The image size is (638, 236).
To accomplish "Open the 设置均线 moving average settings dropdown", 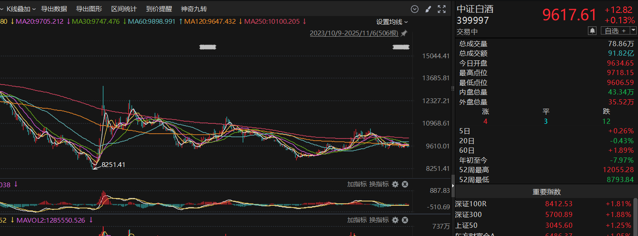I will coord(392,22).
